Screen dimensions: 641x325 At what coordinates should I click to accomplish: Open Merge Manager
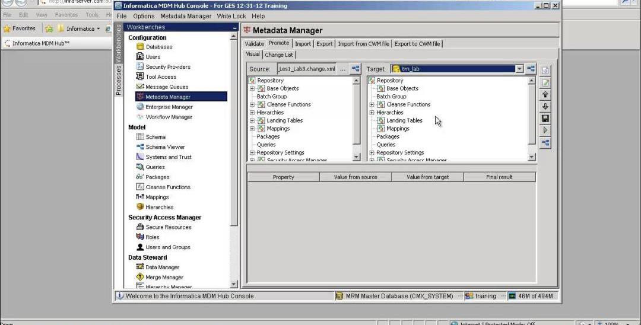point(160,277)
